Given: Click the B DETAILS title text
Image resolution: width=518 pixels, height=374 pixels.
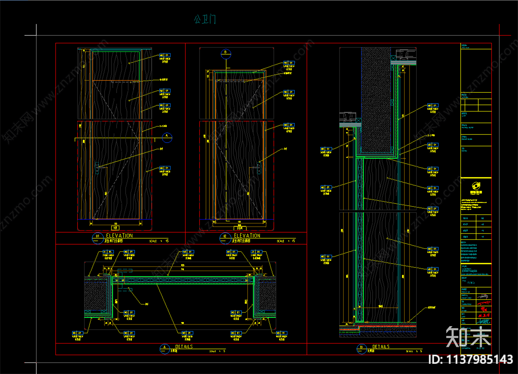Looking at the screenshot, I should pos(381,347).
